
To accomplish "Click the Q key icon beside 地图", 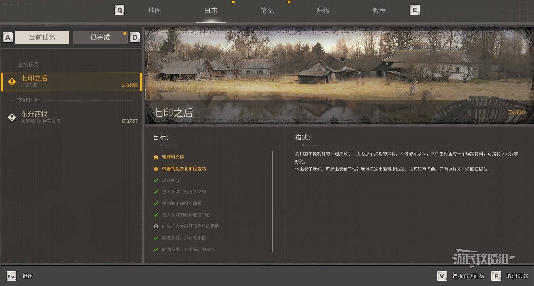I will [119, 10].
